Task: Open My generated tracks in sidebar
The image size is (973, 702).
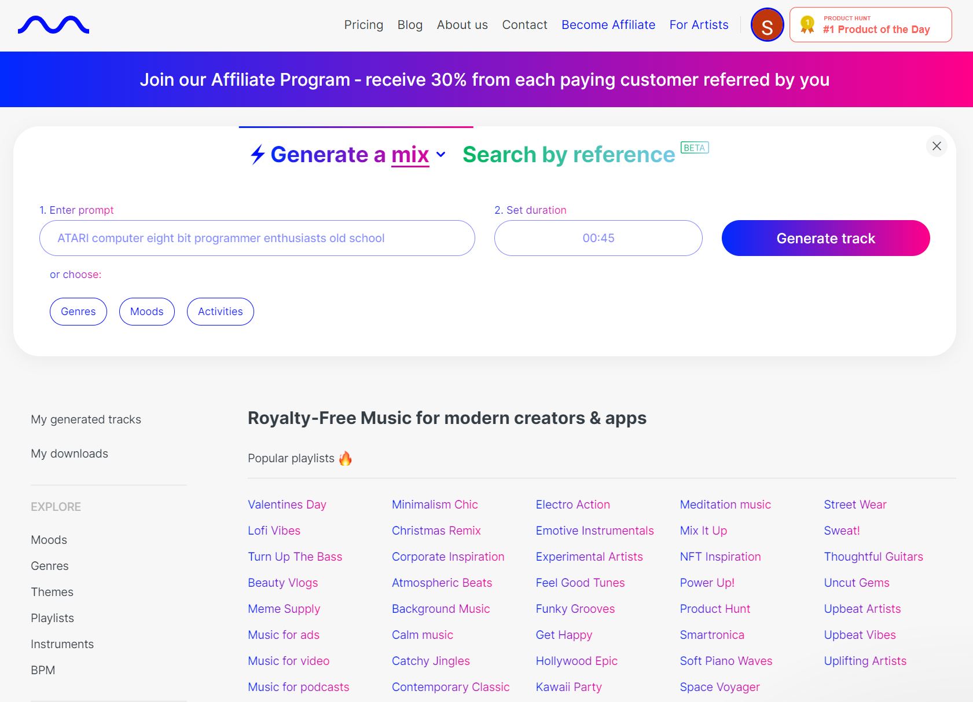Action: point(86,419)
